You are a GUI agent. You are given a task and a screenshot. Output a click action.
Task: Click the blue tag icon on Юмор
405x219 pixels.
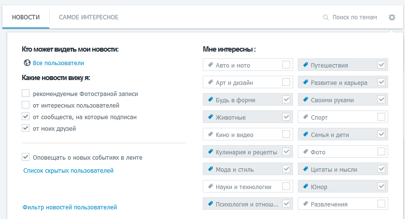[x=306, y=186]
